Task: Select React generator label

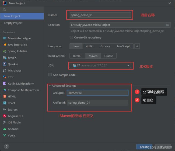Action: click(x=11, y=103)
